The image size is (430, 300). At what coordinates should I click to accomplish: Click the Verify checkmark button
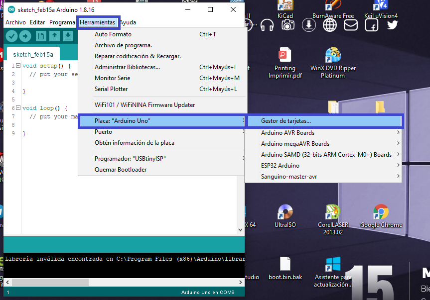pos(11,36)
